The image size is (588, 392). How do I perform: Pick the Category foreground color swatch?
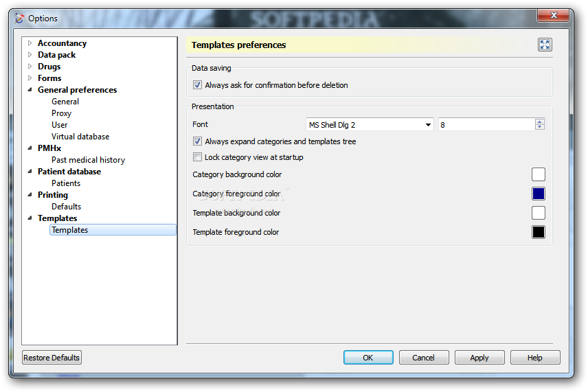[538, 194]
